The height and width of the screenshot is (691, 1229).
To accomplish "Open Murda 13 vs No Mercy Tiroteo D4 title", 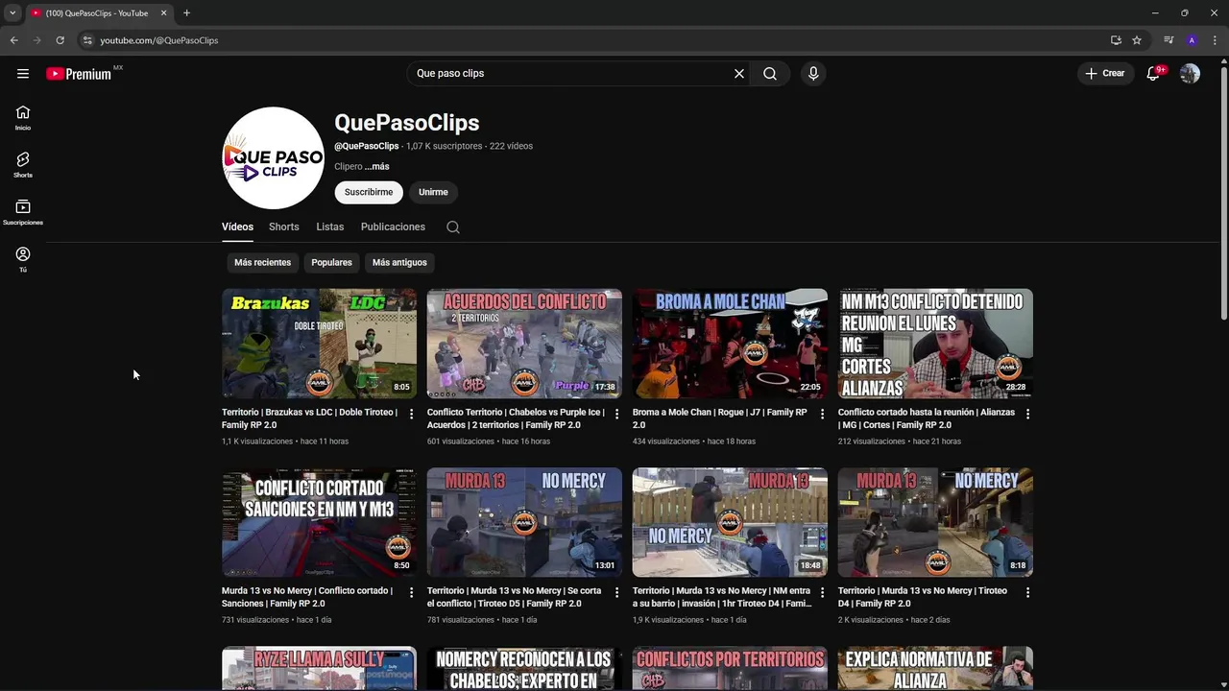I will (x=923, y=597).
